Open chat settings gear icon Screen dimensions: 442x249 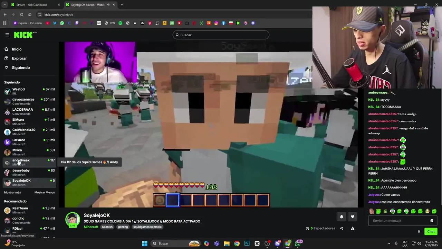(419, 232)
